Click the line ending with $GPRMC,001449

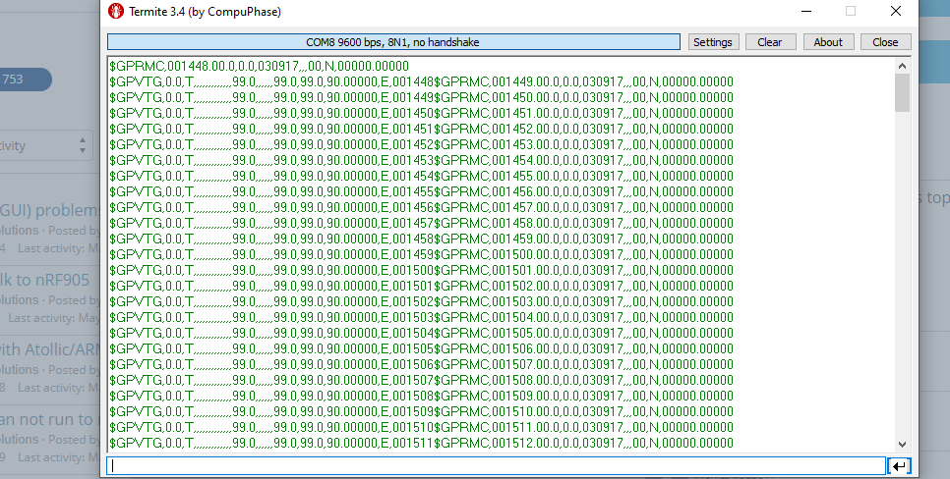pyautogui.click(x=421, y=81)
